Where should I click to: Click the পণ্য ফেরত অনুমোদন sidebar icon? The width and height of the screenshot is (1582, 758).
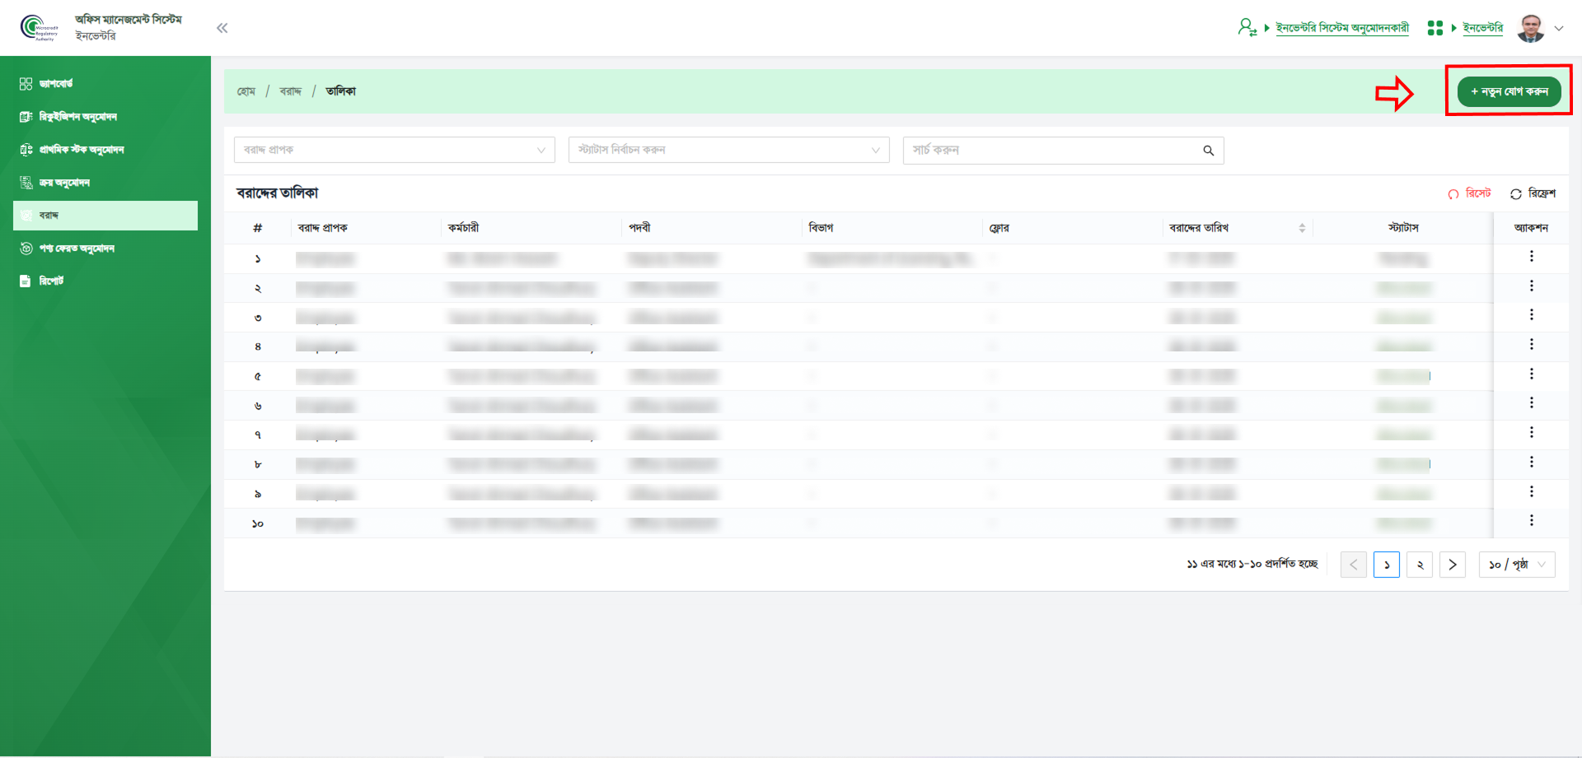click(26, 249)
